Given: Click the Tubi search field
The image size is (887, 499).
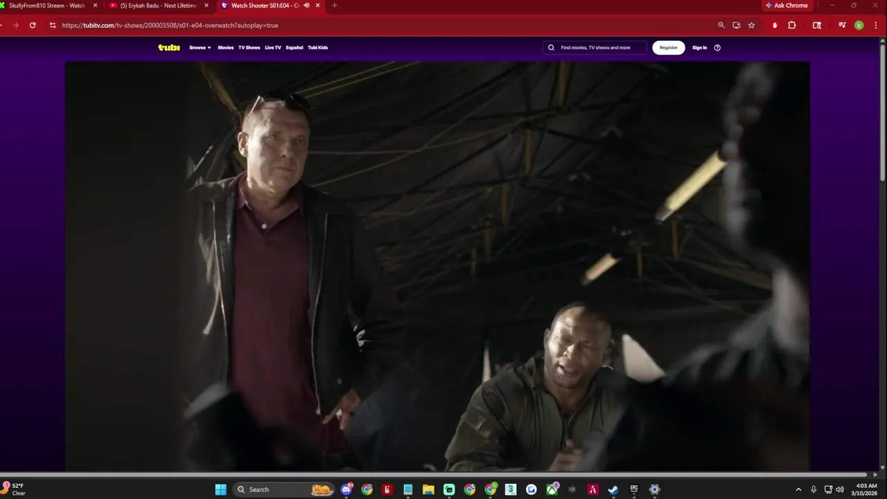Looking at the screenshot, I should (x=595, y=48).
